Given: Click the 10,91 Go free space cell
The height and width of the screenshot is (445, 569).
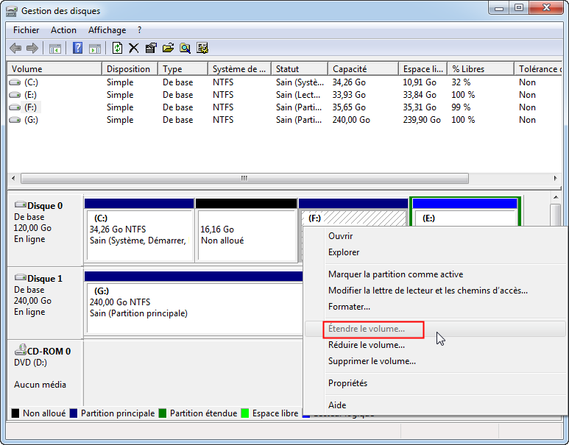Looking at the screenshot, I should point(420,82).
